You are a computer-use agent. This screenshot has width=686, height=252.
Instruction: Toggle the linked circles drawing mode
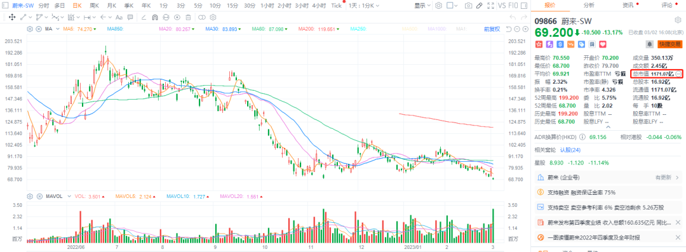tap(202, 17)
